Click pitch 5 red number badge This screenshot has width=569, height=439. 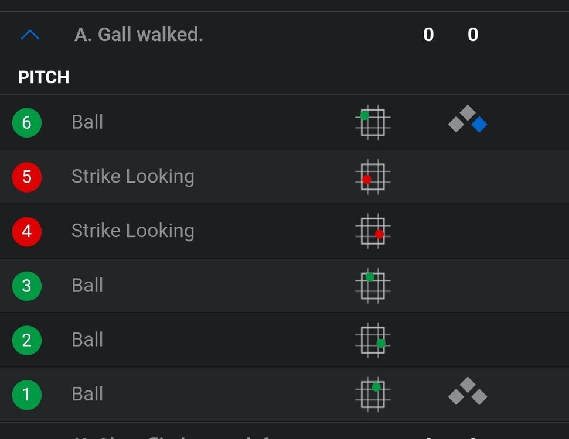coord(27,177)
